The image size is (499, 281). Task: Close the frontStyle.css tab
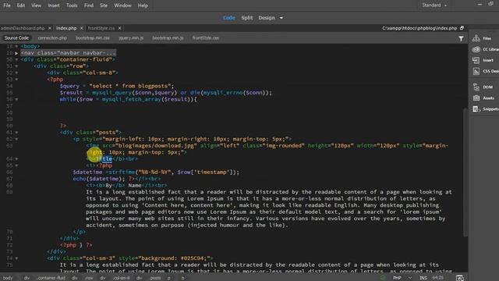[119, 28]
